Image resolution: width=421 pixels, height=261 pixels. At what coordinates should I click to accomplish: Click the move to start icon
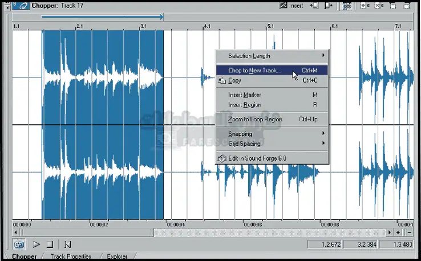[67, 244]
